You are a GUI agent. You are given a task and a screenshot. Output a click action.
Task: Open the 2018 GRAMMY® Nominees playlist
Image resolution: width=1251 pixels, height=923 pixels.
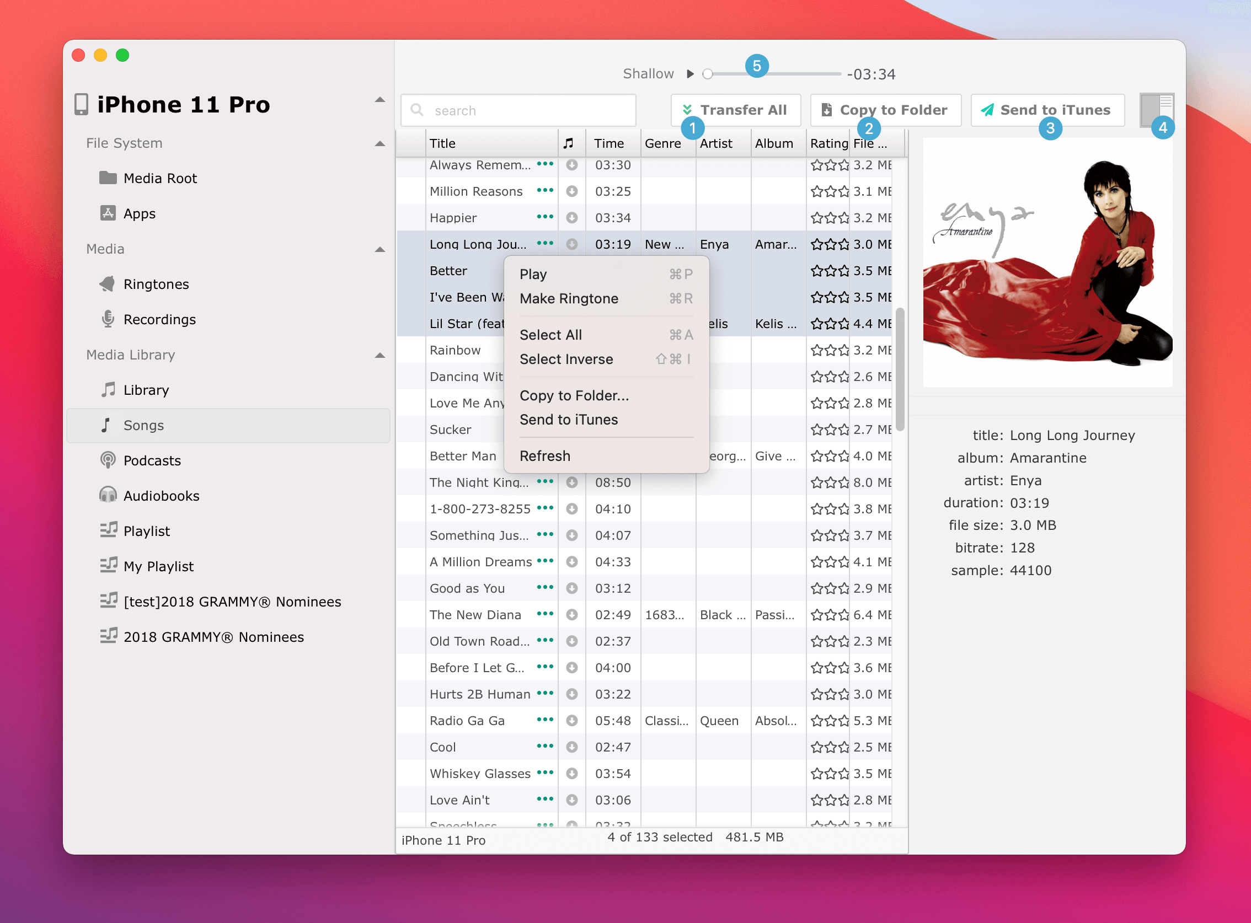[x=202, y=636]
